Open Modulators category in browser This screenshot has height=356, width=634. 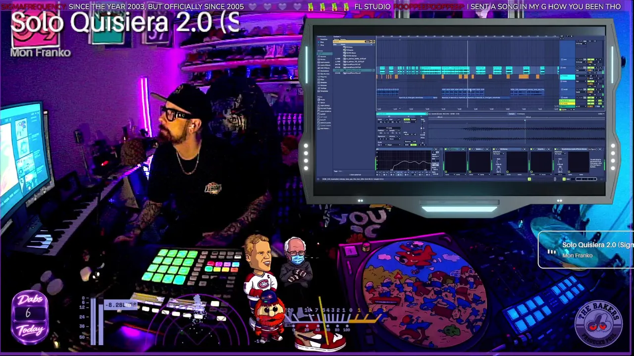tap(324, 71)
